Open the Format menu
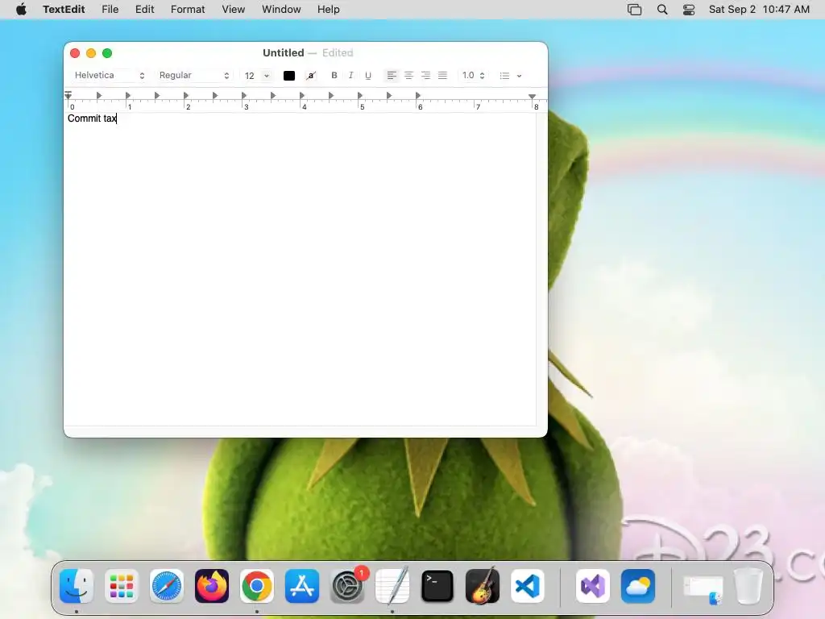The width and height of the screenshot is (825, 619). pyautogui.click(x=188, y=10)
